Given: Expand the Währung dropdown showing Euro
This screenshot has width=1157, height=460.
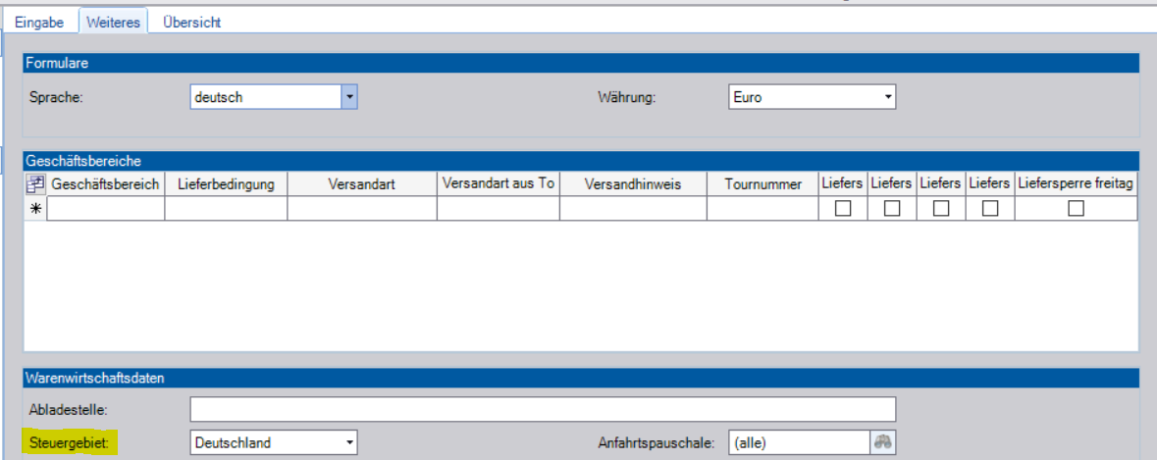Looking at the screenshot, I should point(887,97).
